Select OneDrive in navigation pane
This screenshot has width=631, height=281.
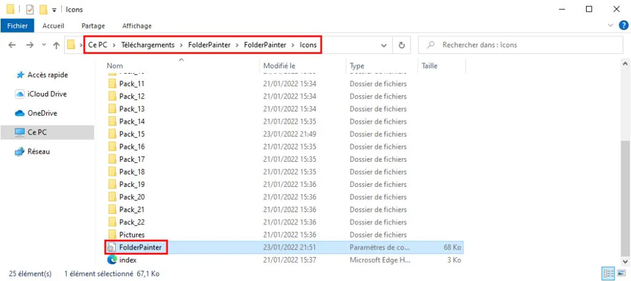[x=36, y=113]
